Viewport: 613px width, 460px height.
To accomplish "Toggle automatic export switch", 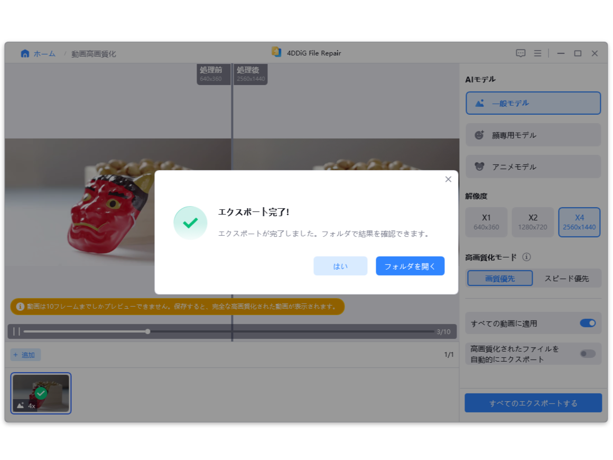I will [588, 354].
